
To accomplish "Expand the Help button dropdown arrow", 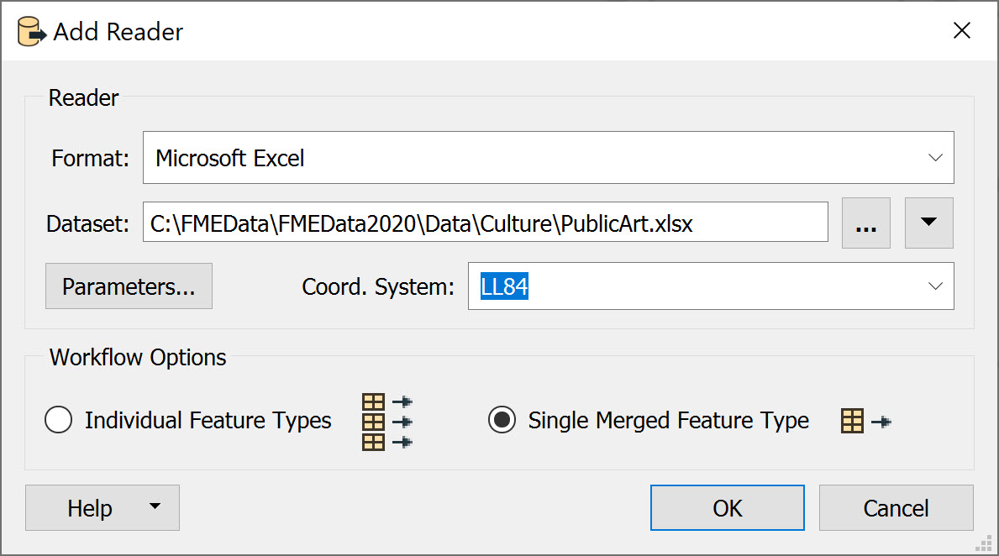I will (x=155, y=506).
